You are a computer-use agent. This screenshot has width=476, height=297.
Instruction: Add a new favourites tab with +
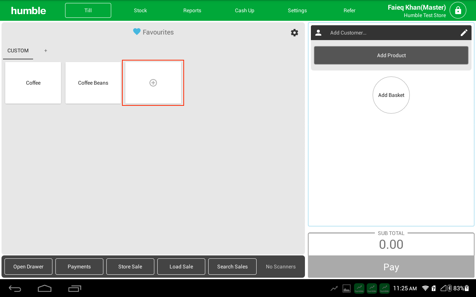point(46,51)
